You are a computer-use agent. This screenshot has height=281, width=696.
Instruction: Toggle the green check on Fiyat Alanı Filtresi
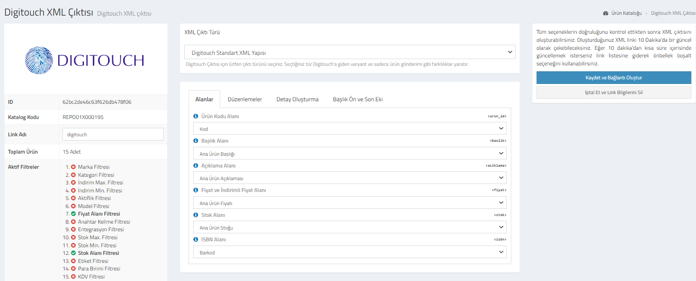click(73, 214)
